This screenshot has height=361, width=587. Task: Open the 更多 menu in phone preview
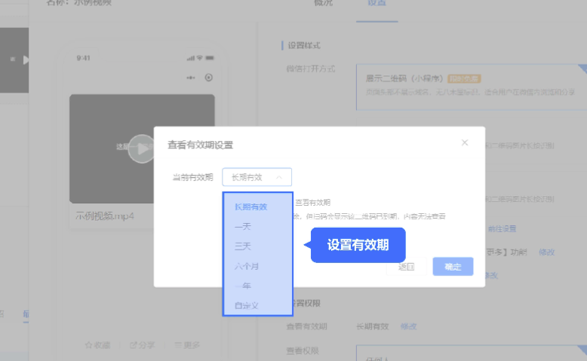pyautogui.click(x=187, y=345)
